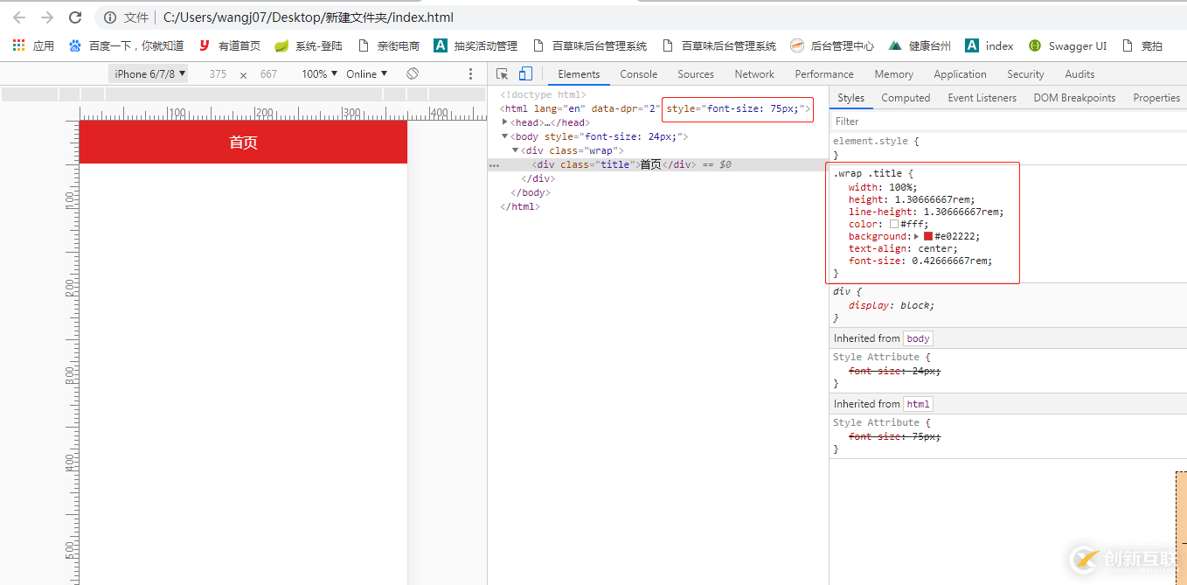Click the styles Filter input field
The width and height of the screenshot is (1187, 585).
click(1005, 122)
